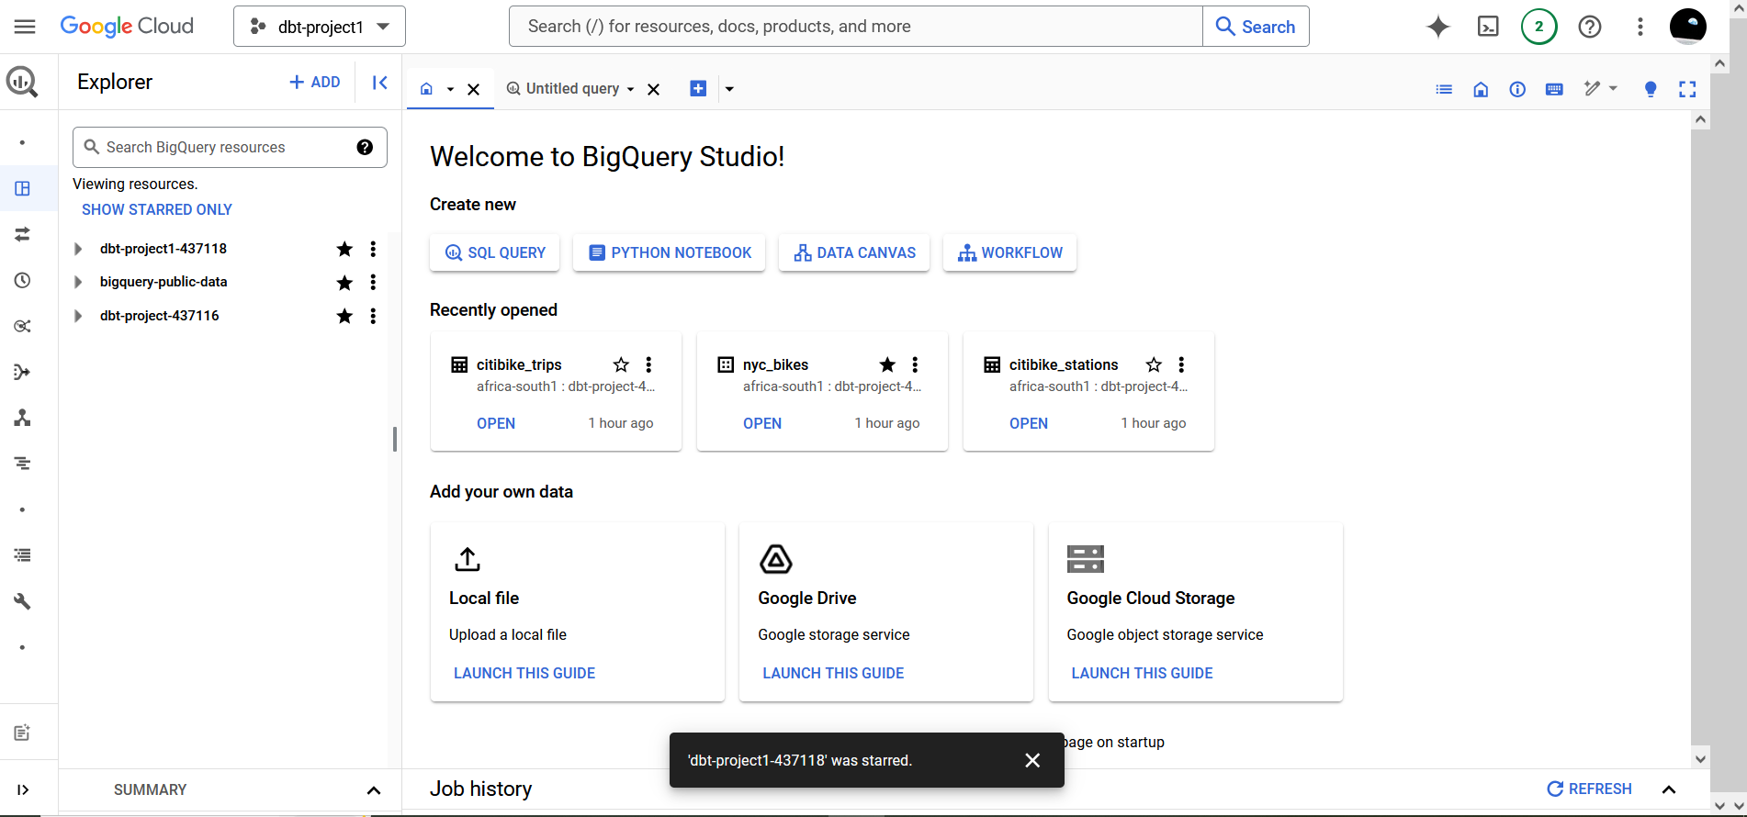Star the citibike_stations recent card
This screenshot has width=1747, height=817.
(1154, 364)
